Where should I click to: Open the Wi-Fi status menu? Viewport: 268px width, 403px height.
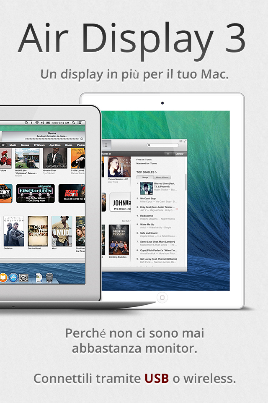(37, 123)
